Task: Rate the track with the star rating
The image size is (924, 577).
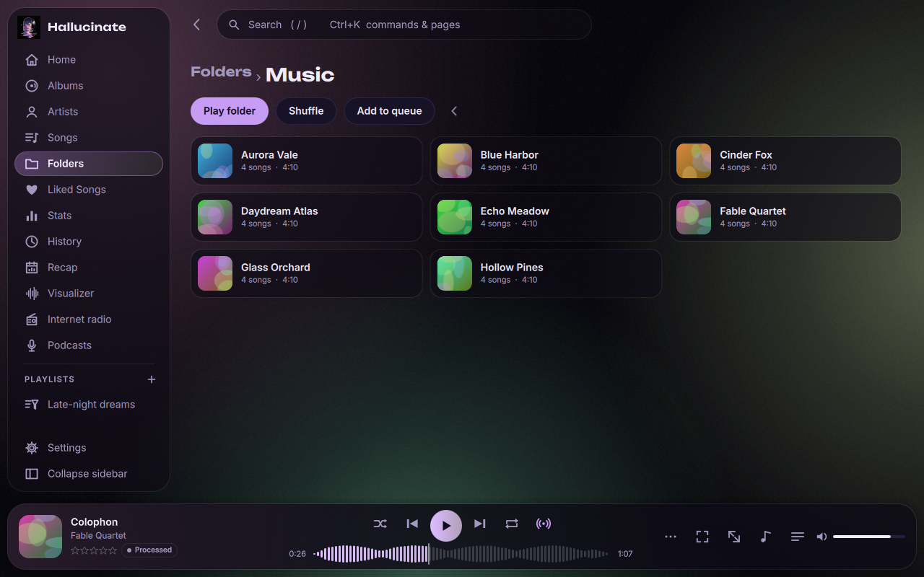Action: [x=94, y=550]
